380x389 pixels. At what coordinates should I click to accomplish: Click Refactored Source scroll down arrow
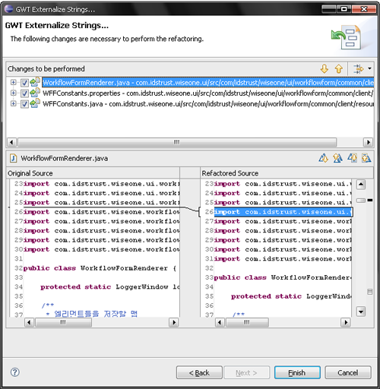pyautogui.click(x=361, y=311)
